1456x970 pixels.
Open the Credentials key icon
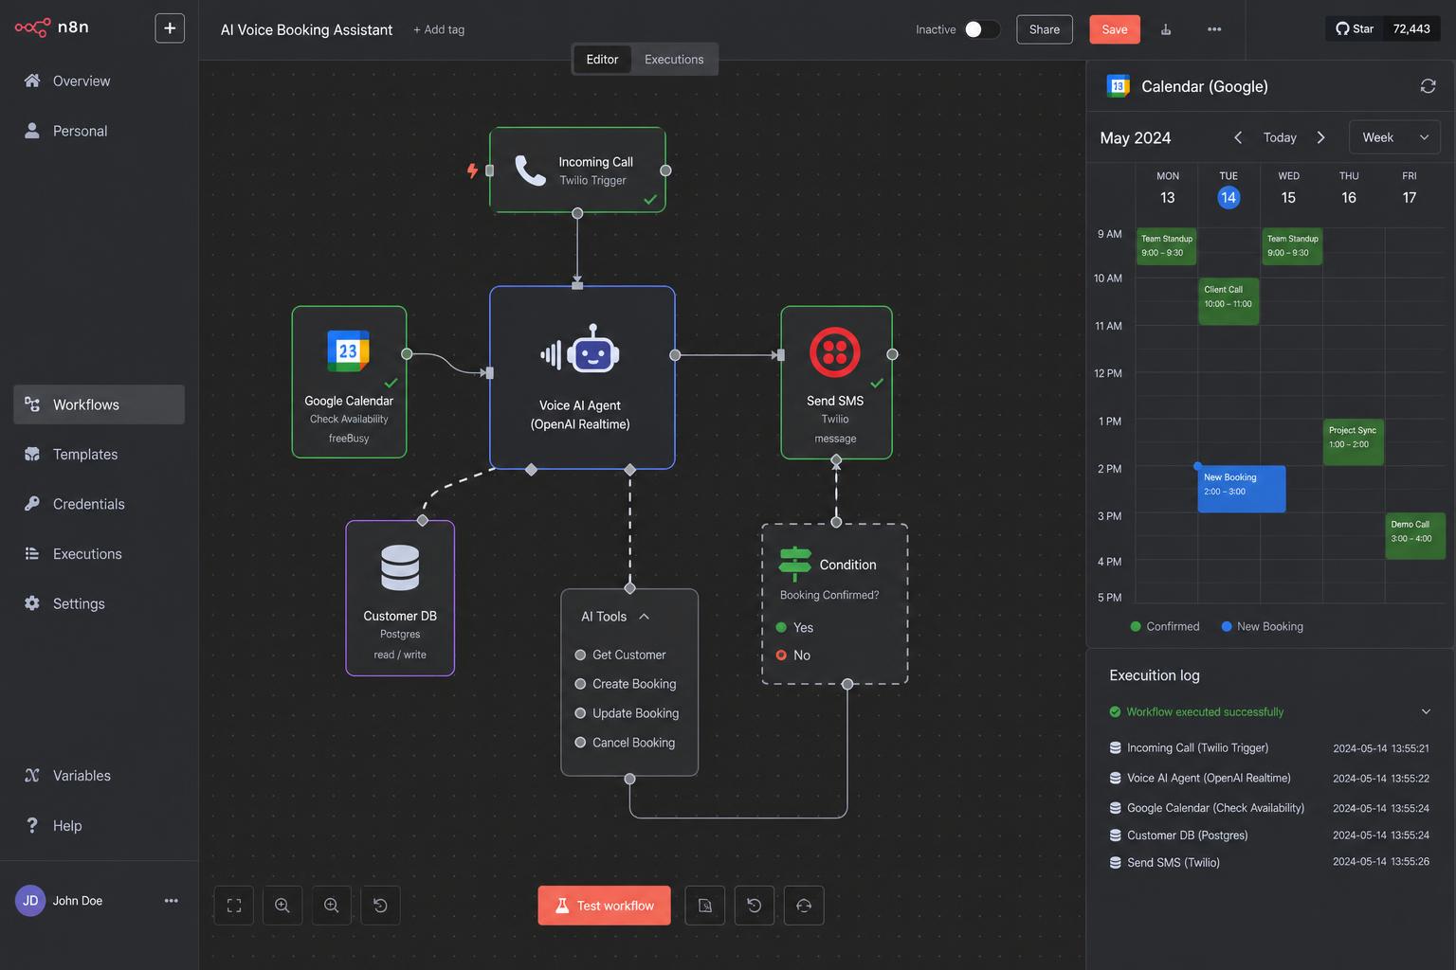pyautogui.click(x=32, y=504)
